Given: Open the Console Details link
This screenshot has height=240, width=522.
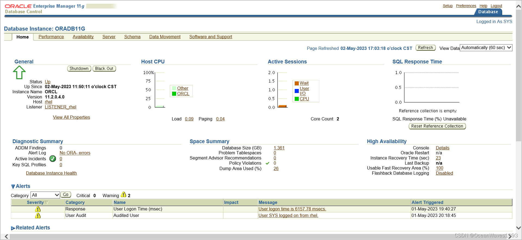Looking at the screenshot, I should [443, 148].
